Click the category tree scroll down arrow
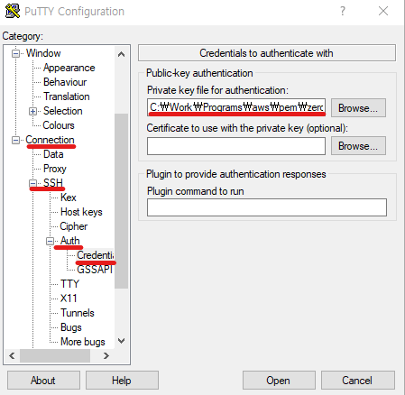The image size is (405, 395). coord(122,341)
